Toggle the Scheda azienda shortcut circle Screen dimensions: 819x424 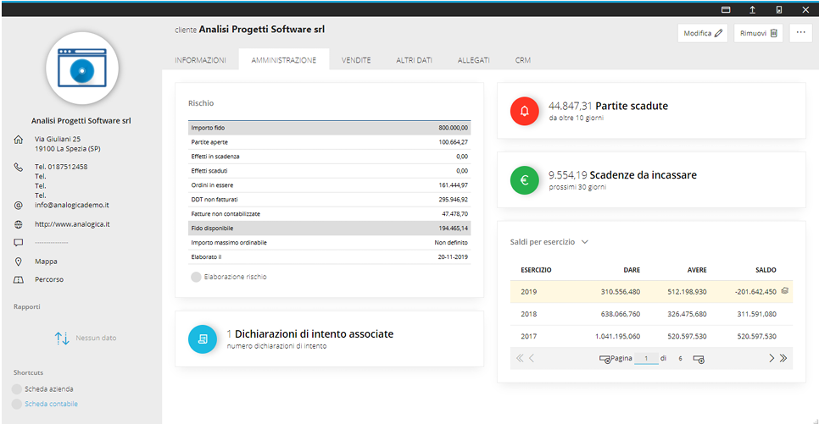click(17, 389)
